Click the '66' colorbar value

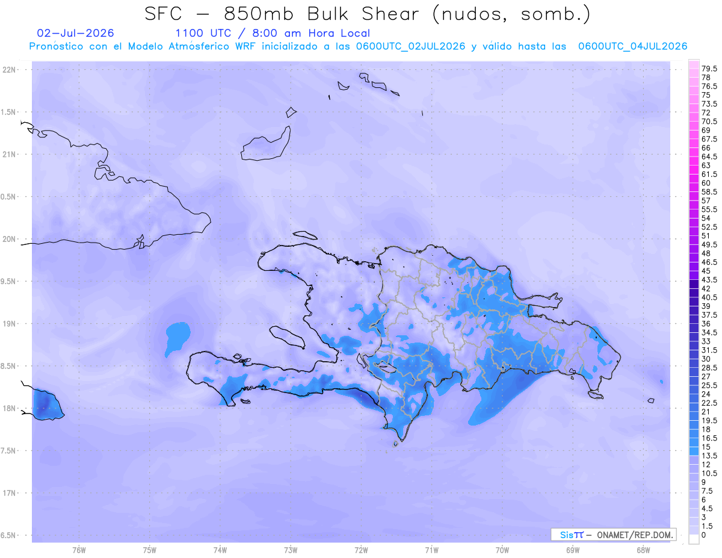(x=706, y=148)
